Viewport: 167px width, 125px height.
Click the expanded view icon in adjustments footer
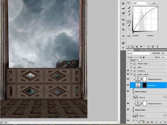[132, 47]
